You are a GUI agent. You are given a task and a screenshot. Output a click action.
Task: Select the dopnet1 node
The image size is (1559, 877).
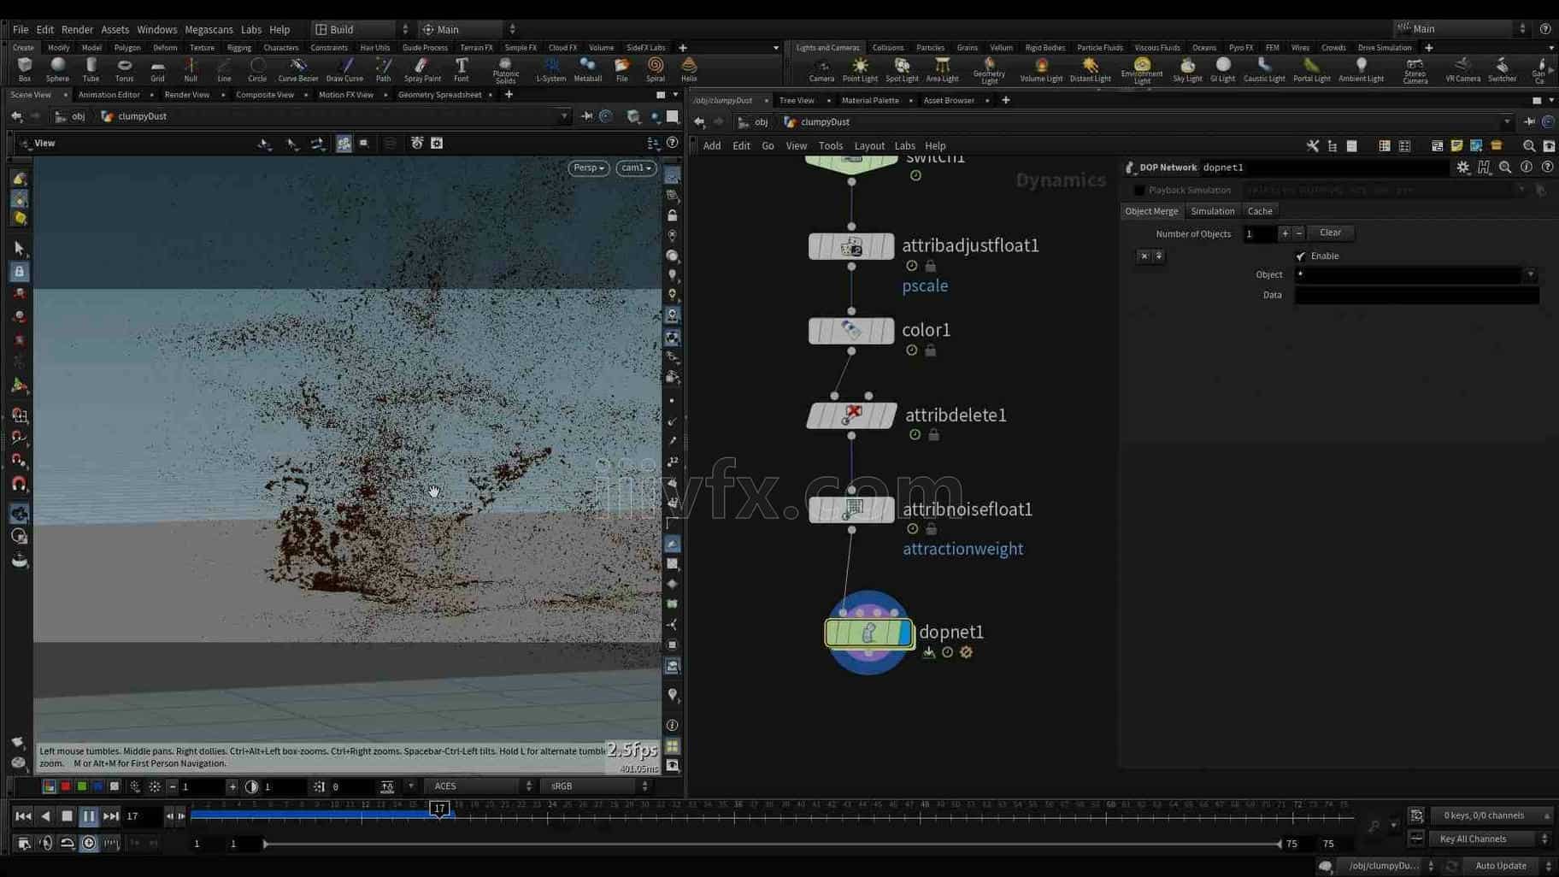pos(869,633)
